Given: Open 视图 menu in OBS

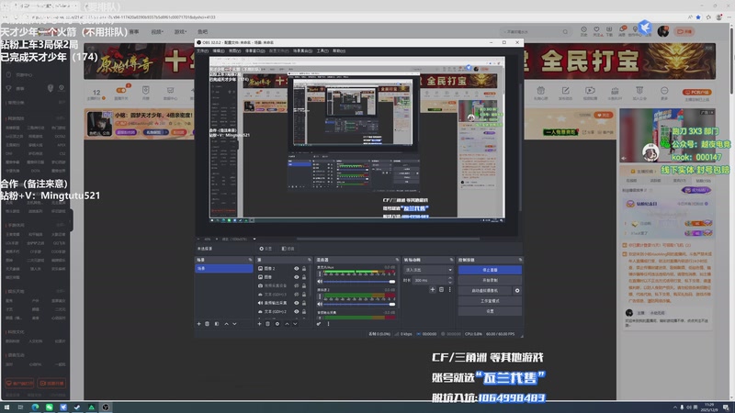Looking at the screenshot, I should 234,50.
